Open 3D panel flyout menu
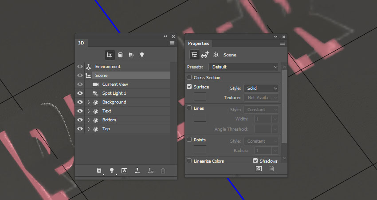The width and height of the screenshot is (377, 200). click(172, 43)
